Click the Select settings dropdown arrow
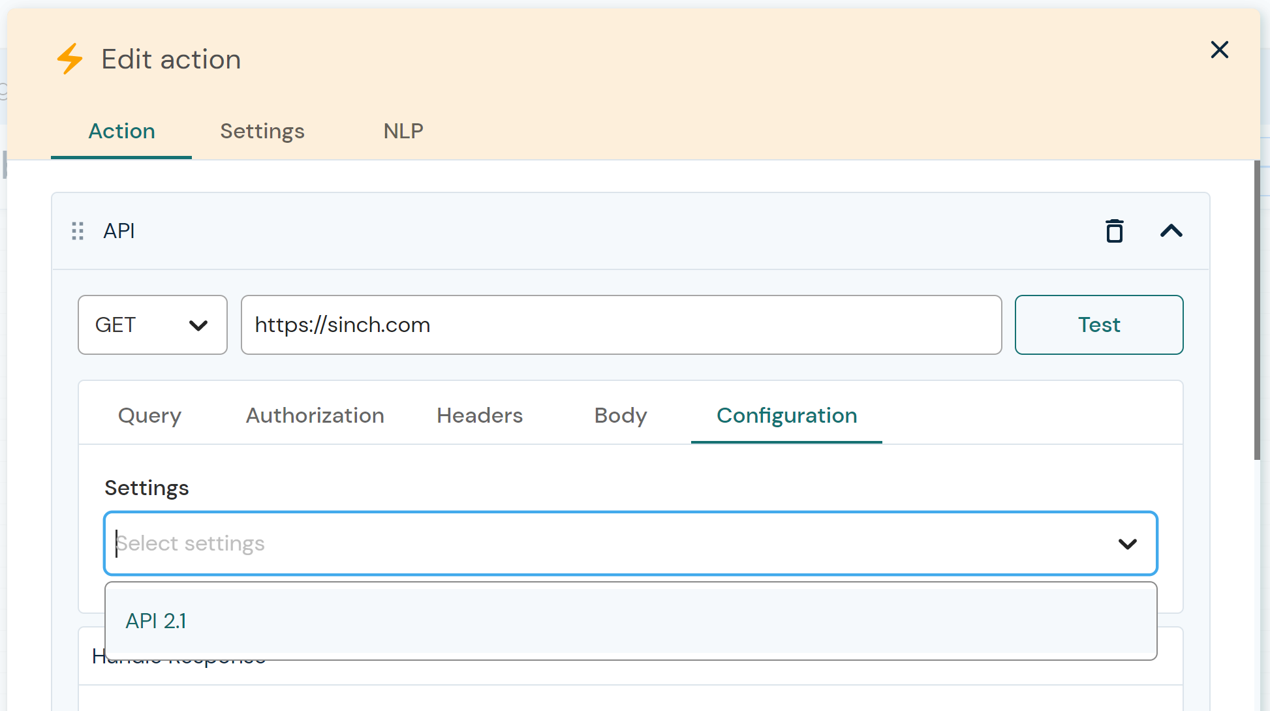Image resolution: width=1270 pixels, height=711 pixels. [x=1127, y=543]
